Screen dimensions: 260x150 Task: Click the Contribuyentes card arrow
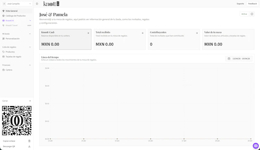pyautogui.click(x=197, y=33)
